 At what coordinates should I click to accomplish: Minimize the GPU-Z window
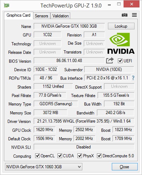click(x=109, y=5)
